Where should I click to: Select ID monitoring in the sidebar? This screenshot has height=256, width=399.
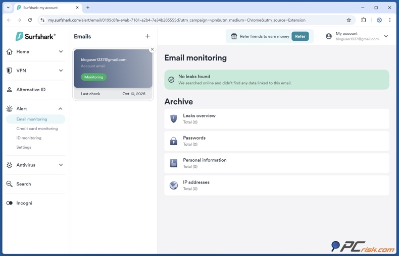(29, 138)
